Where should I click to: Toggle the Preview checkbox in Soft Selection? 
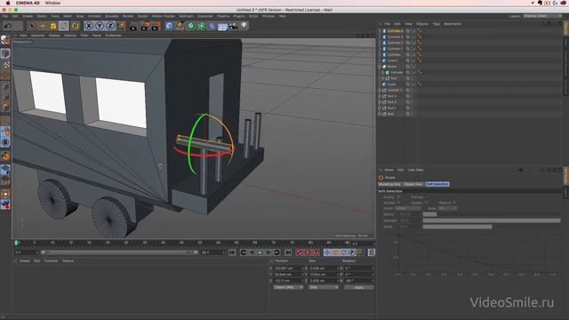[x=426, y=197]
